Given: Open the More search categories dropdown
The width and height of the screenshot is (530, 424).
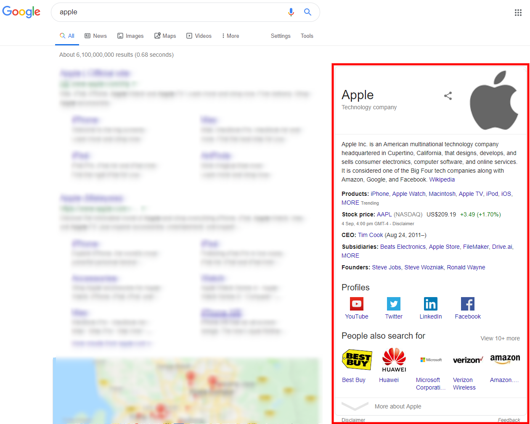Looking at the screenshot, I should [230, 36].
